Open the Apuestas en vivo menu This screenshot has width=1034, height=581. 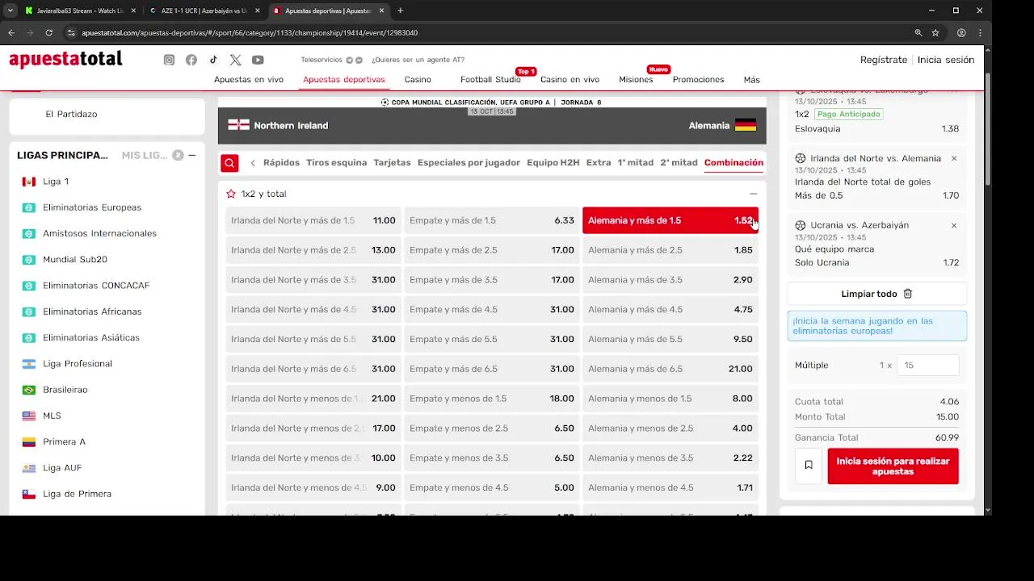click(249, 80)
